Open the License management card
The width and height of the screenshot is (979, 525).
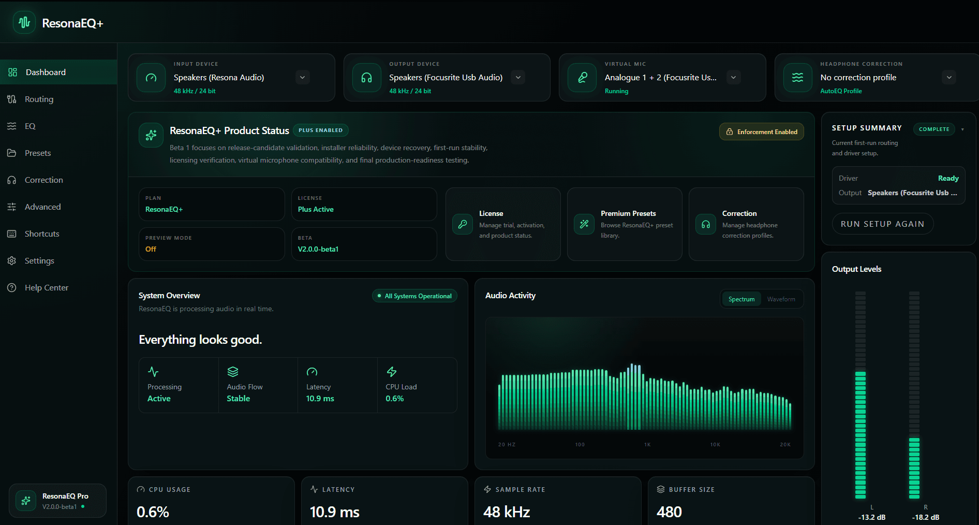503,224
